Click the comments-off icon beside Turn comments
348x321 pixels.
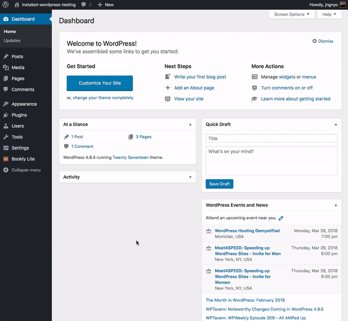(x=254, y=88)
